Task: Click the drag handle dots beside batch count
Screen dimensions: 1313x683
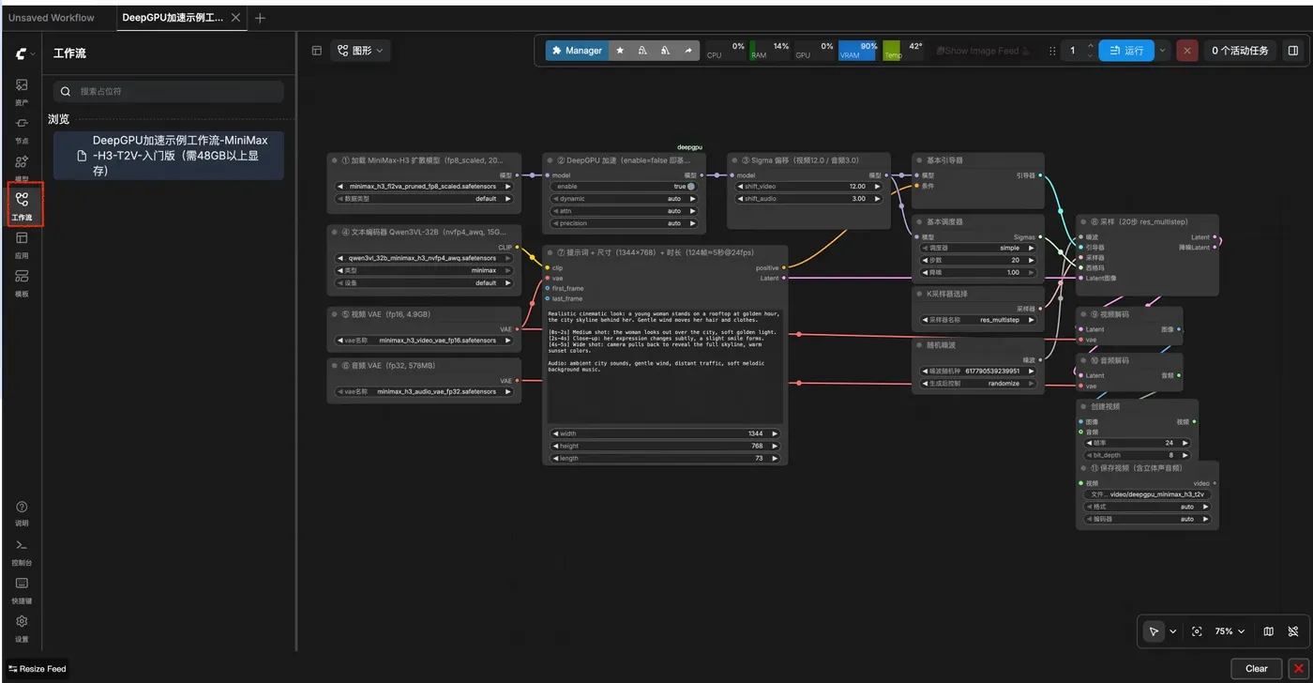Action: 1052,51
